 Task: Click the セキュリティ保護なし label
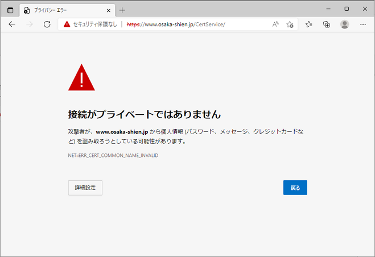(x=95, y=24)
